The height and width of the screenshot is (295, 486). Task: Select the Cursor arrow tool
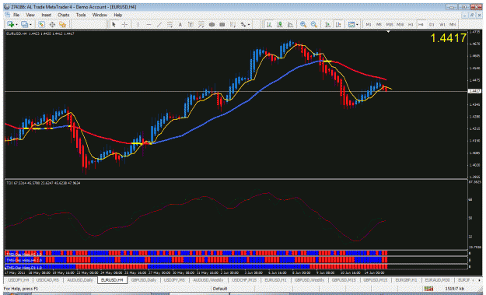click(x=114, y=24)
